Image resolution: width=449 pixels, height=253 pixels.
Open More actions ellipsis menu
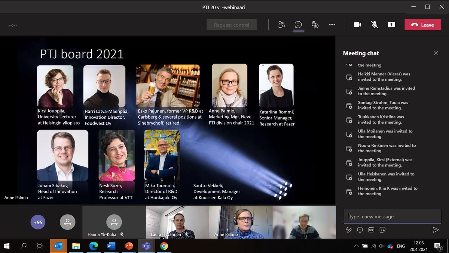click(332, 25)
